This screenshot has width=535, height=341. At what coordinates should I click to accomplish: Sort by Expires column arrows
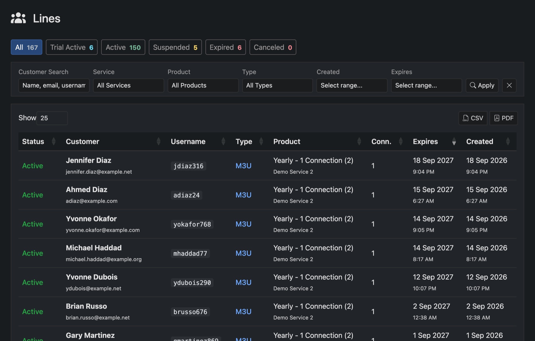click(x=454, y=141)
